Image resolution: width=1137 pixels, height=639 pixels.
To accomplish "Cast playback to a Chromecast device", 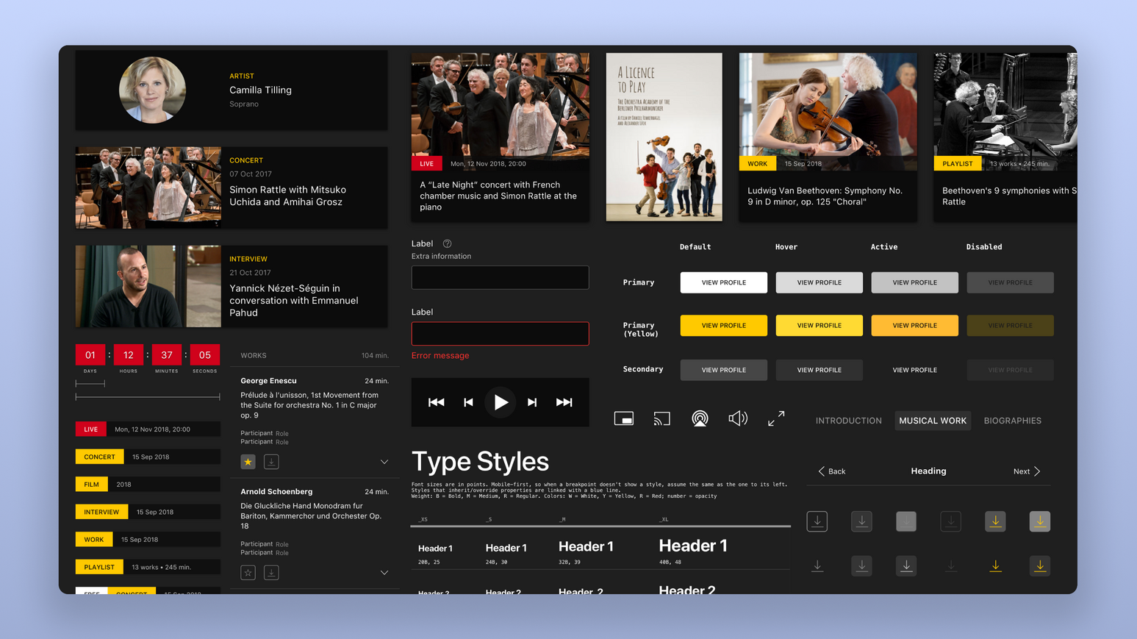I will click(x=661, y=418).
